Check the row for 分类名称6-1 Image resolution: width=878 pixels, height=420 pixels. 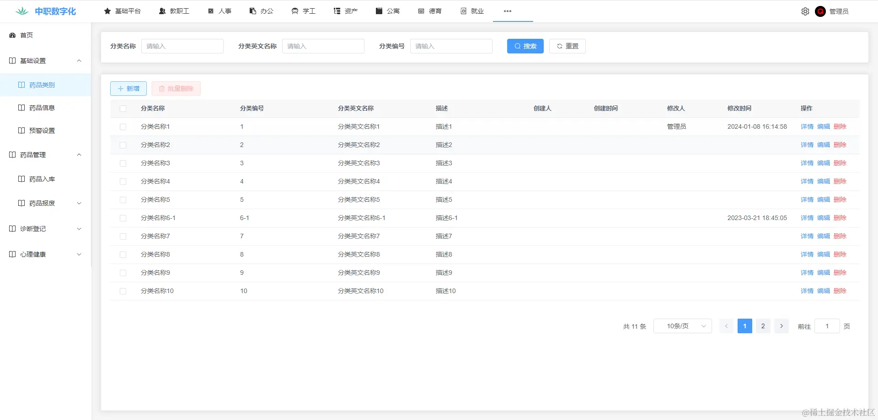[123, 218]
